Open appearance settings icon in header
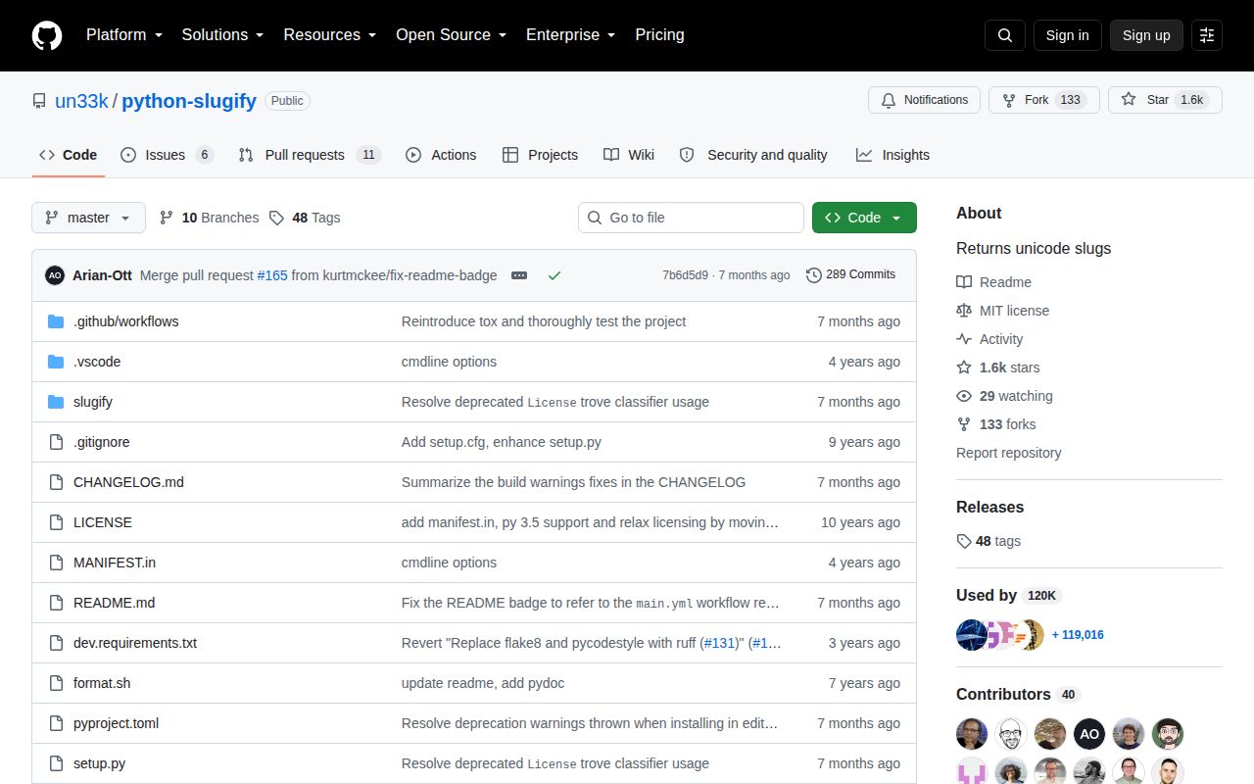1254x784 pixels. pyautogui.click(x=1207, y=35)
